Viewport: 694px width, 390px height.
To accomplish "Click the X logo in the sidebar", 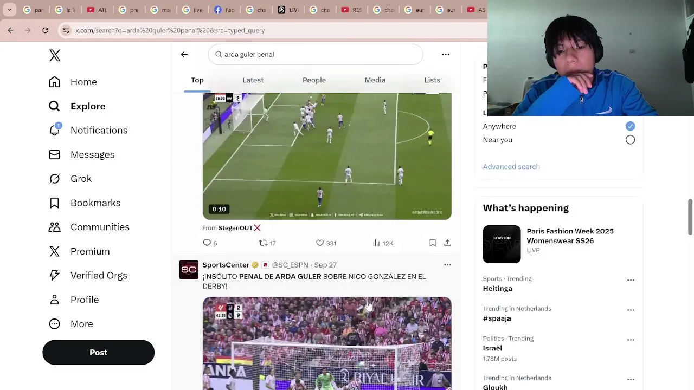I will 55,55.
